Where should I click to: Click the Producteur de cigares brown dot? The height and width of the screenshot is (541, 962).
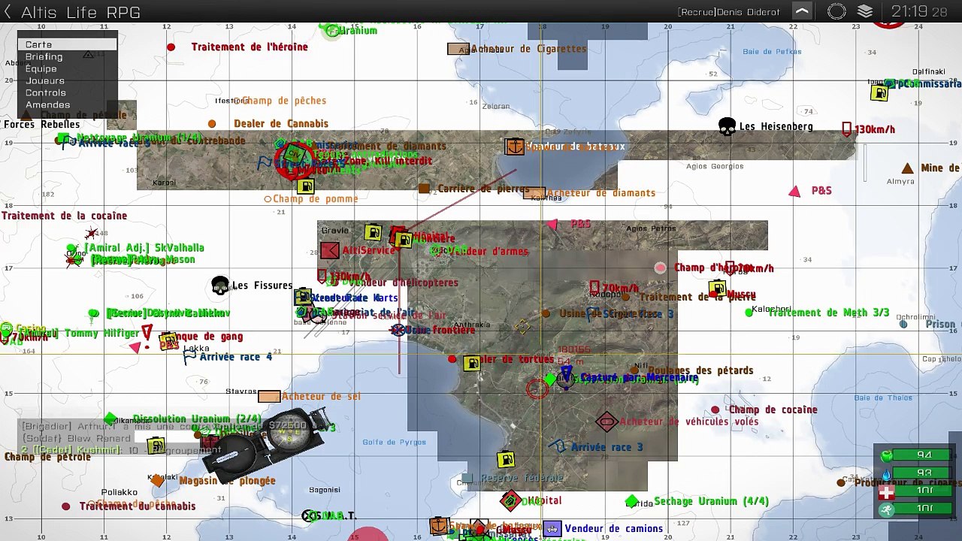pyautogui.click(x=841, y=483)
